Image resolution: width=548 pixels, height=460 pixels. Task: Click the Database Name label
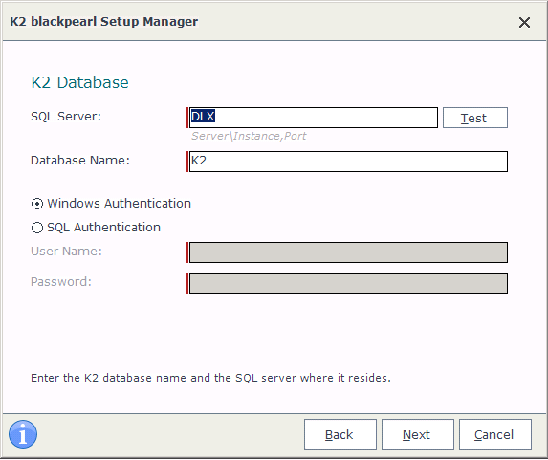pos(80,161)
